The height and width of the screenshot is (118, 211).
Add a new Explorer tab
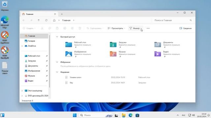coord(62,14)
